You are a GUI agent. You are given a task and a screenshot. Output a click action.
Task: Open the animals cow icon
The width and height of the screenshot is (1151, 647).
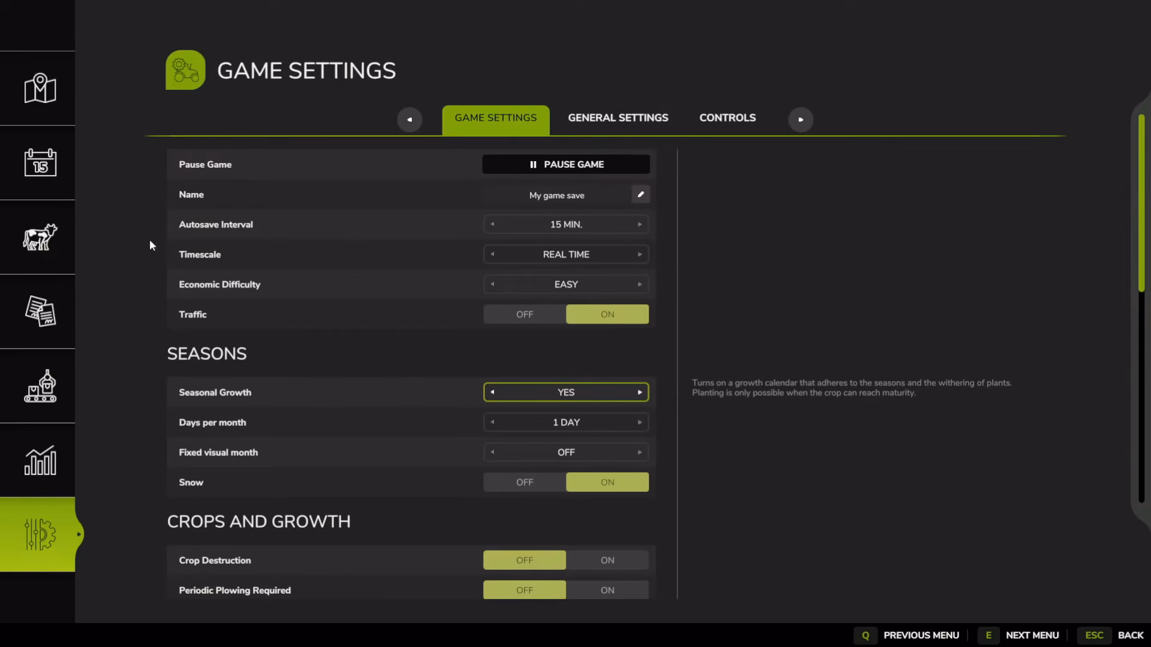click(40, 237)
